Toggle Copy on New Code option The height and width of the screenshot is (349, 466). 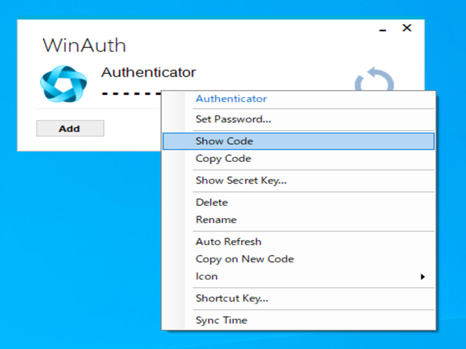[x=298, y=259]
